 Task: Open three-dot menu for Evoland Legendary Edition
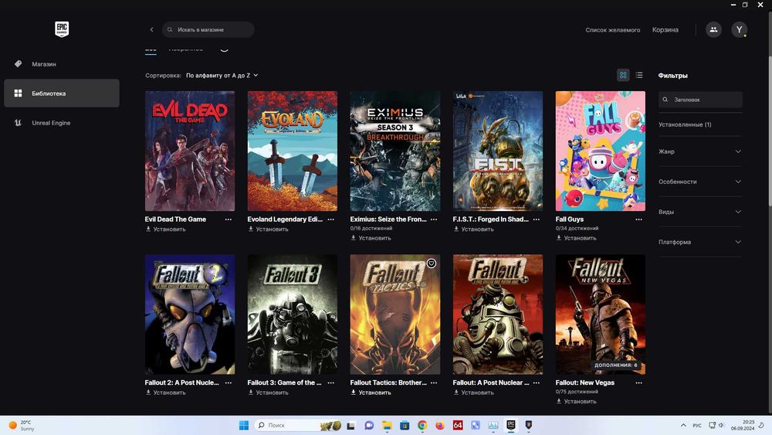[x=331, y=219]
